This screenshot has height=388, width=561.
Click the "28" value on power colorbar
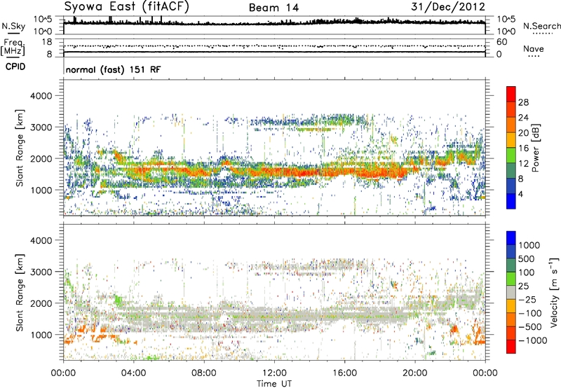(x=523, y=102)
